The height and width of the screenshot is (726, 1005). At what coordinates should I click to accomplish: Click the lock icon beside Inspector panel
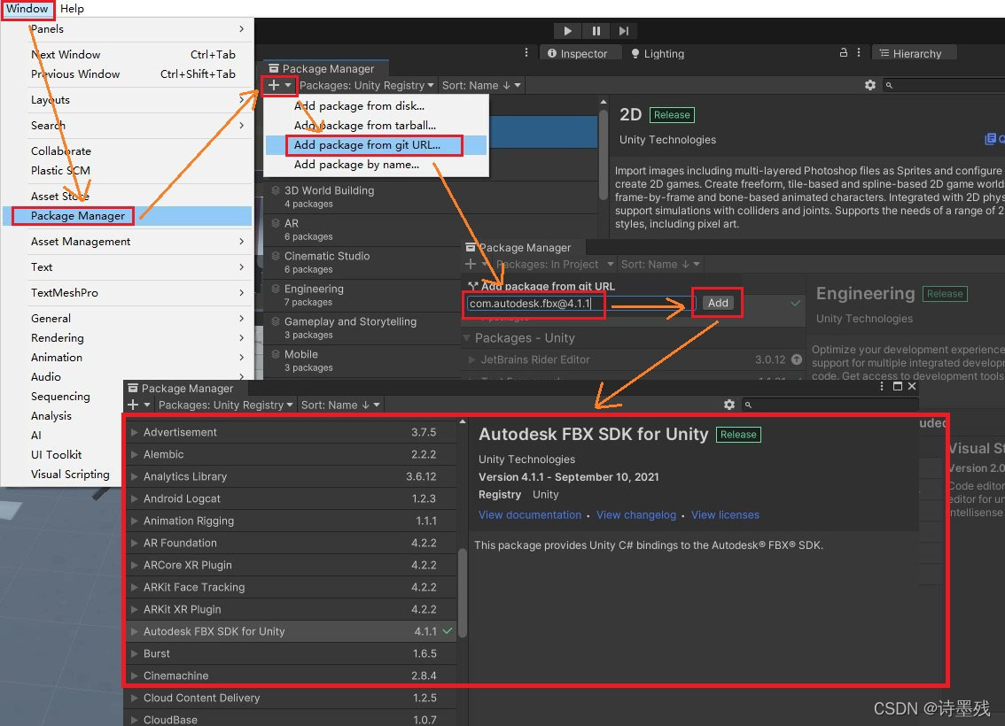[x=844, y=52]
